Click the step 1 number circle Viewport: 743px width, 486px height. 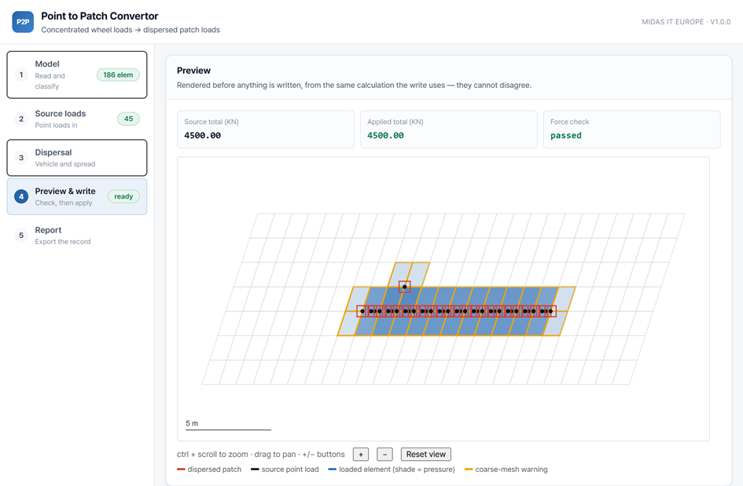(21, 75)
